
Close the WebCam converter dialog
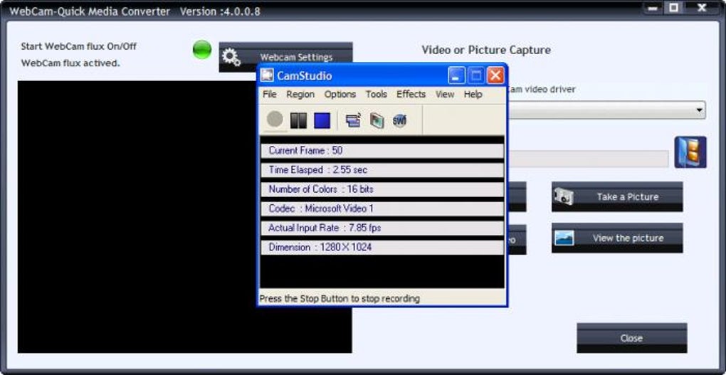[x=631, y=338]
